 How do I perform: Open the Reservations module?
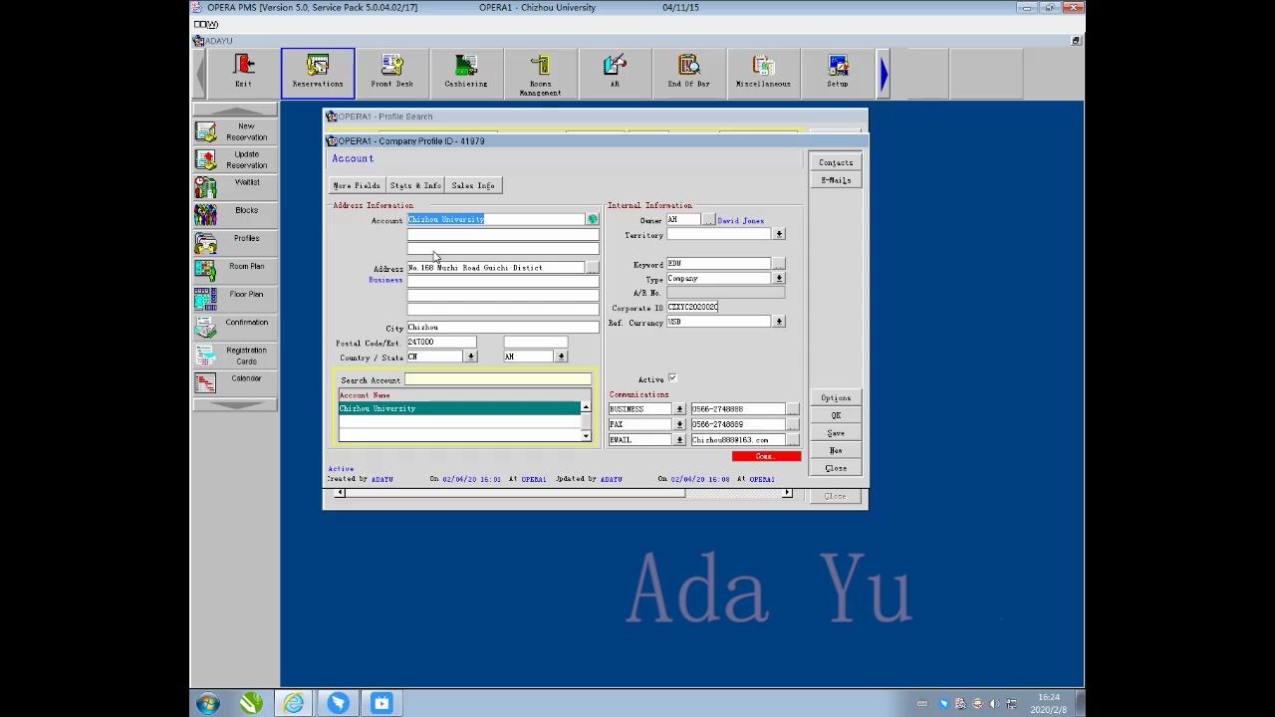click(318, 74)
